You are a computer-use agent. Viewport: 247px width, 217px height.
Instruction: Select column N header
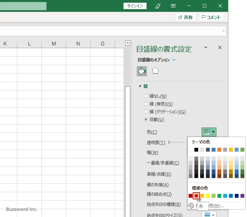point(78,44)
